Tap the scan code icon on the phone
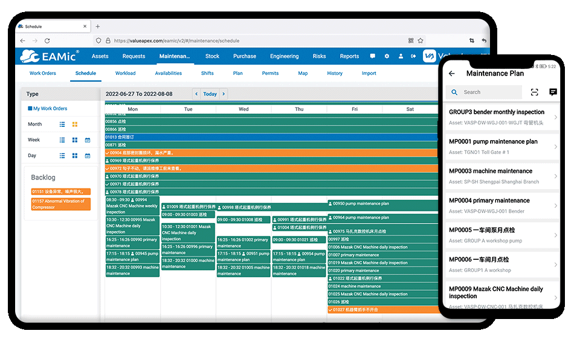This screenshot has width=577, height=345. pos(534,92)
